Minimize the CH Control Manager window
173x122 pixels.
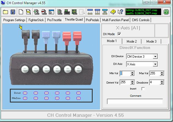pos(147,2)
